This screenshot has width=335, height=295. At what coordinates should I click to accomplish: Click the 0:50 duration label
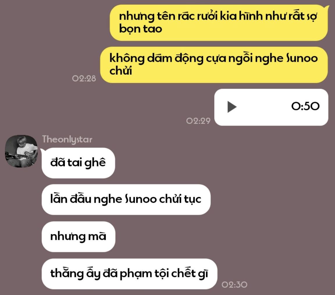coord(305,106)
